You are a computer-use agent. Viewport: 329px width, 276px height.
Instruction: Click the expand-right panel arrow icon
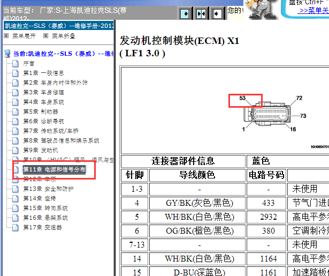185,14
